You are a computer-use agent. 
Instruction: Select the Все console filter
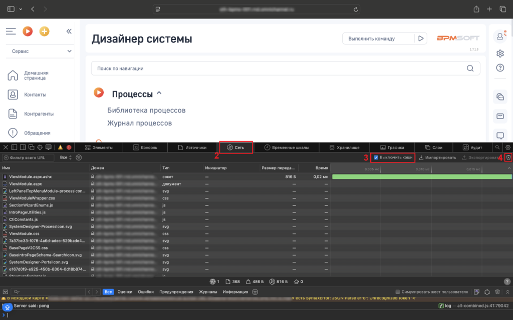[x=108, y=291]
